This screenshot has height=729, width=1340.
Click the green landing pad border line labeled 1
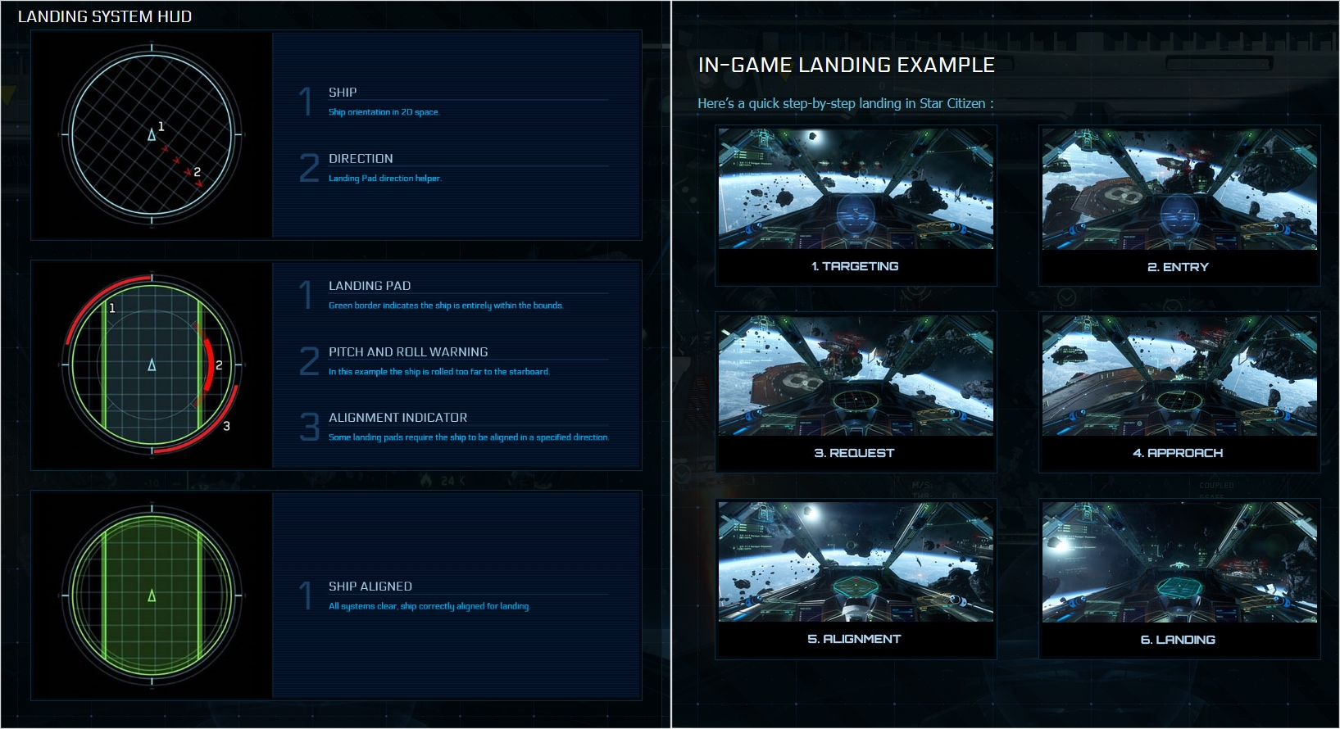tap(104, 364)
